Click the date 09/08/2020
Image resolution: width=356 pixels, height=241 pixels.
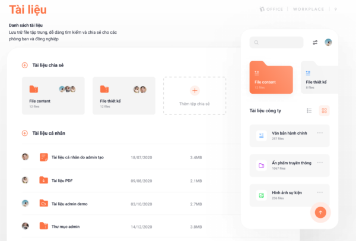[x=141, y=181]
